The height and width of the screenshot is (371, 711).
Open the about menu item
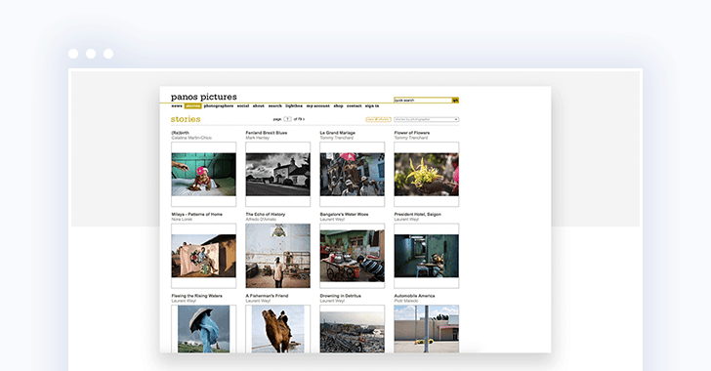click(x=259, y=106)
